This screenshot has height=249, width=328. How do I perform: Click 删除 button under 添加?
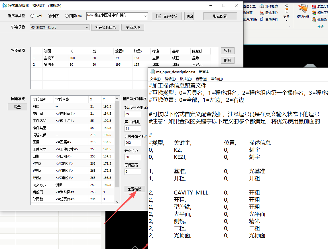coord(228,60)
